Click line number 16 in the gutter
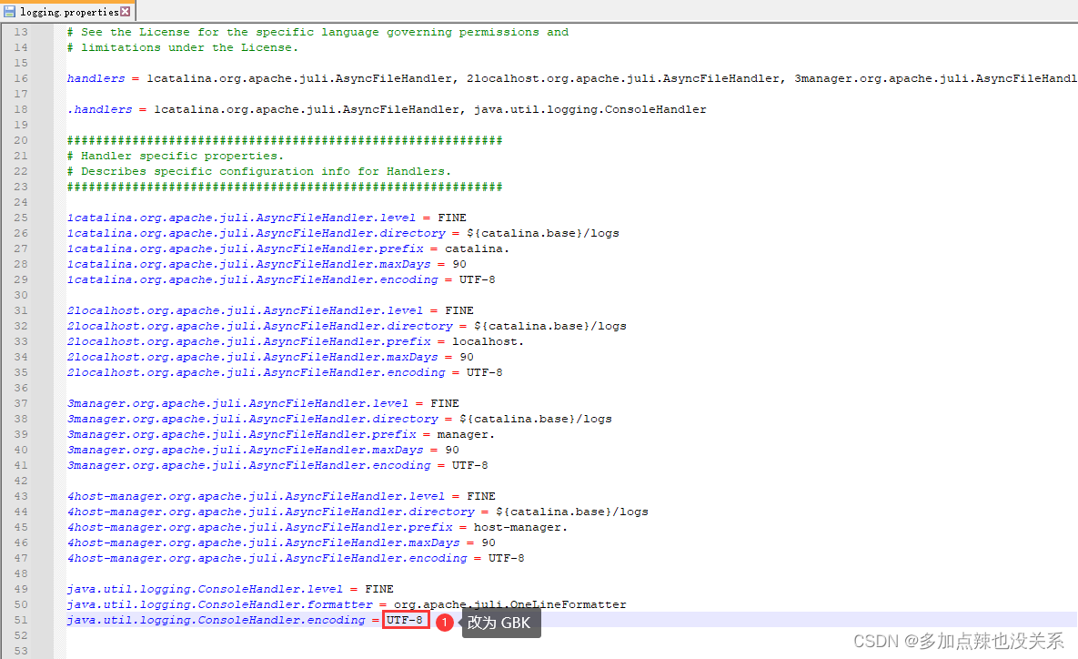This screenshot has height=659, width=1078. tap(21, 78)
